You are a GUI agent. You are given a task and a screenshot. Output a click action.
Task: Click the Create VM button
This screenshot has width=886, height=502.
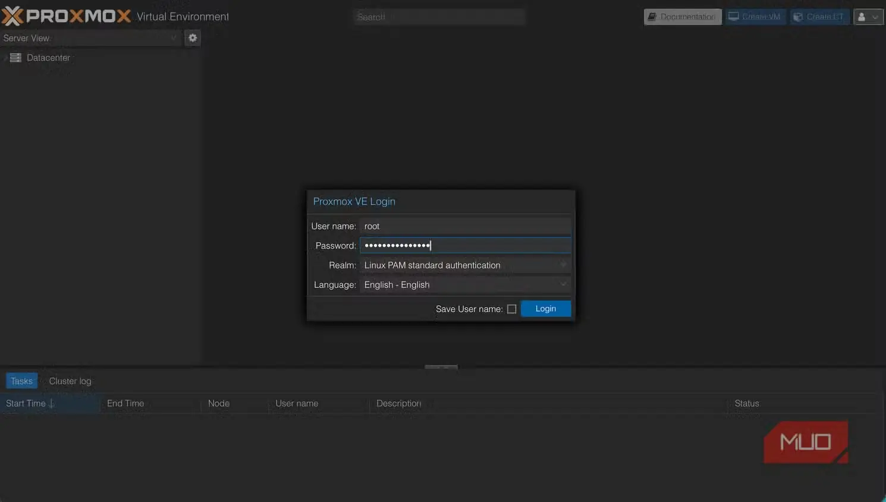(755, 17)
